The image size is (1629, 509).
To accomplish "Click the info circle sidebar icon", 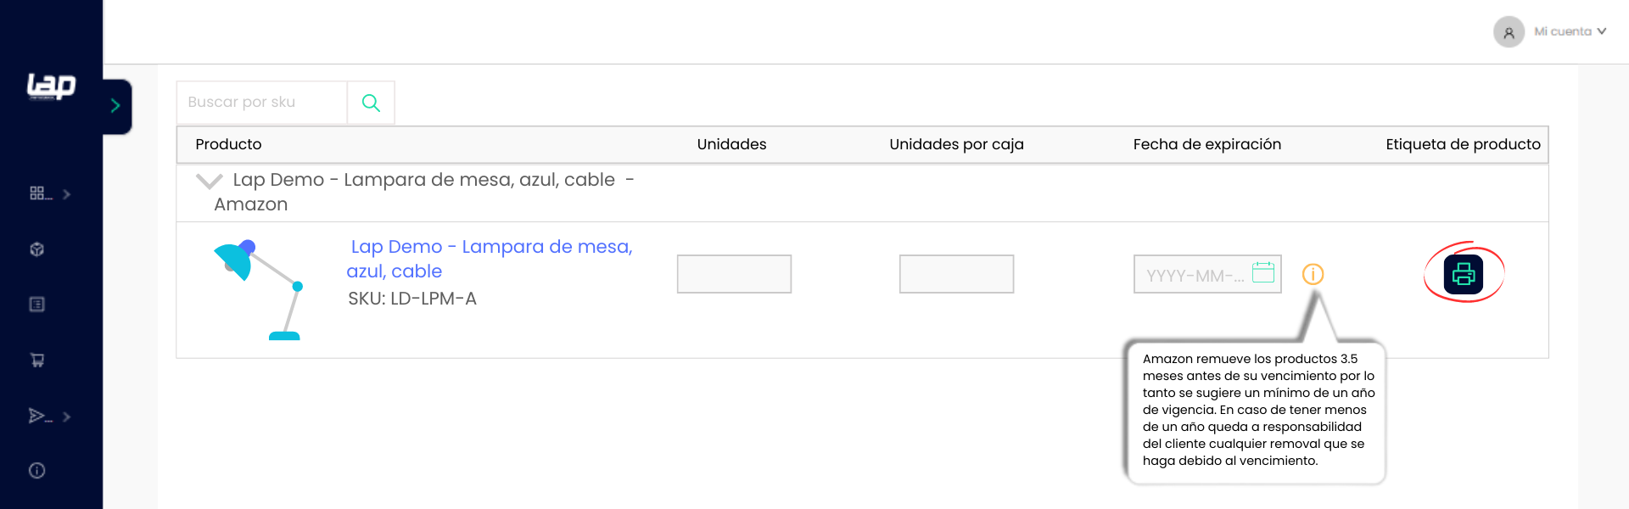I will click(x=36, y=471).
